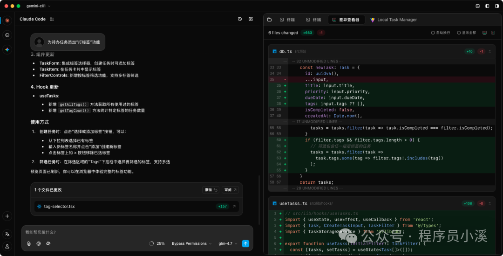Switch to unified diff view icon
The height and width of the screenshot is (256, 503).
485,33
